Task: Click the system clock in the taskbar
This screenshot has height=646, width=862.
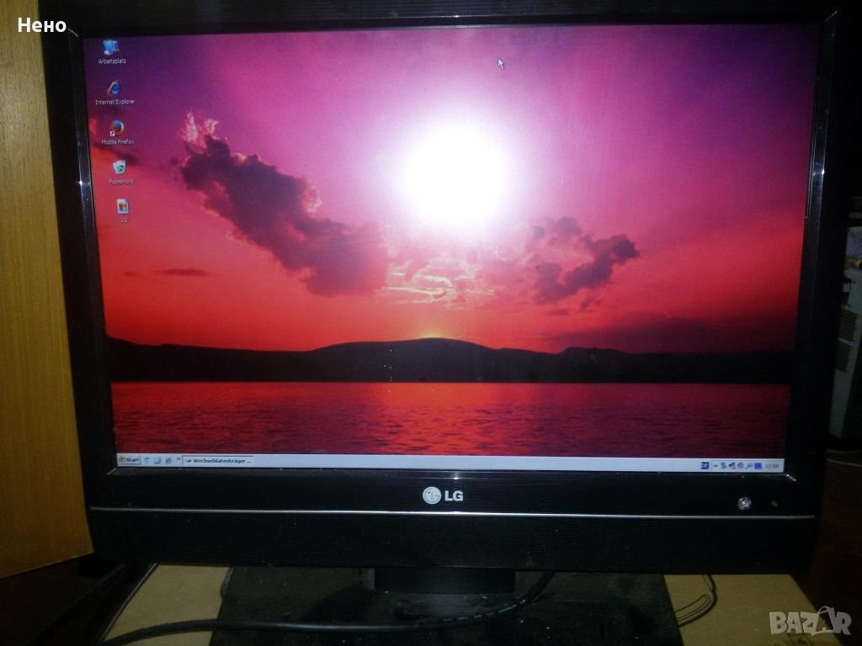Action: click(x=773, y=465)
